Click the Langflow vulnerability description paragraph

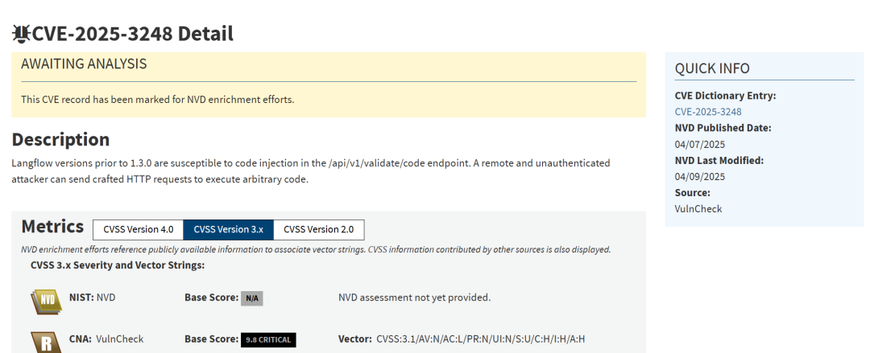tap(311, 171)
